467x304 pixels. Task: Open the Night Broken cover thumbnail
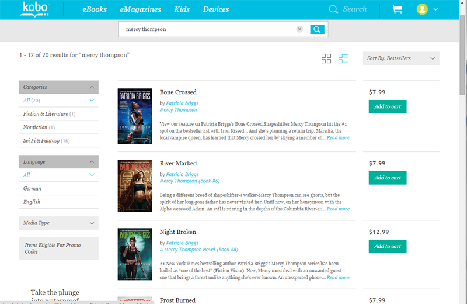click(135, 254)
